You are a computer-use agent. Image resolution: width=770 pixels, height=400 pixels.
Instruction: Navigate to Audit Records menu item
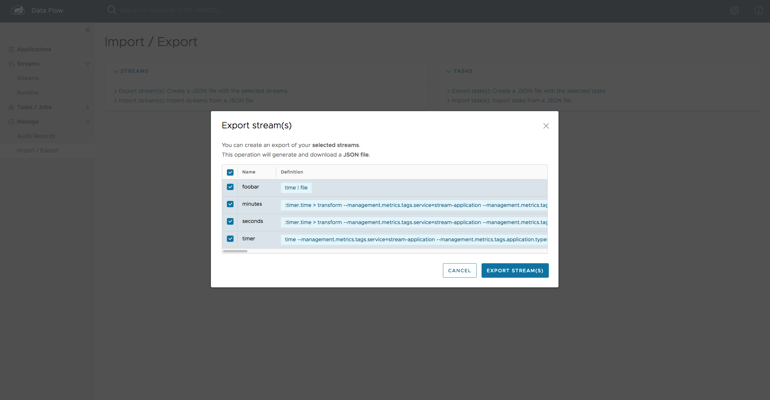click(x=36, y=136)
